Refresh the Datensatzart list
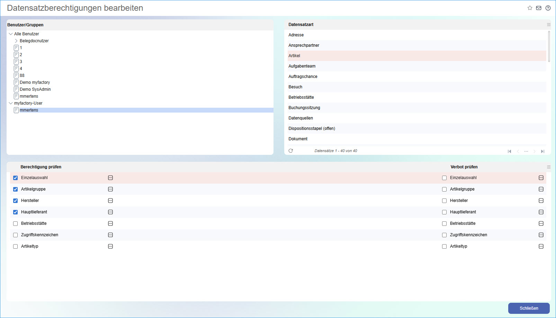Image resolution: width=556 pixels, height=318 pixels. click(x=291, y=151)
